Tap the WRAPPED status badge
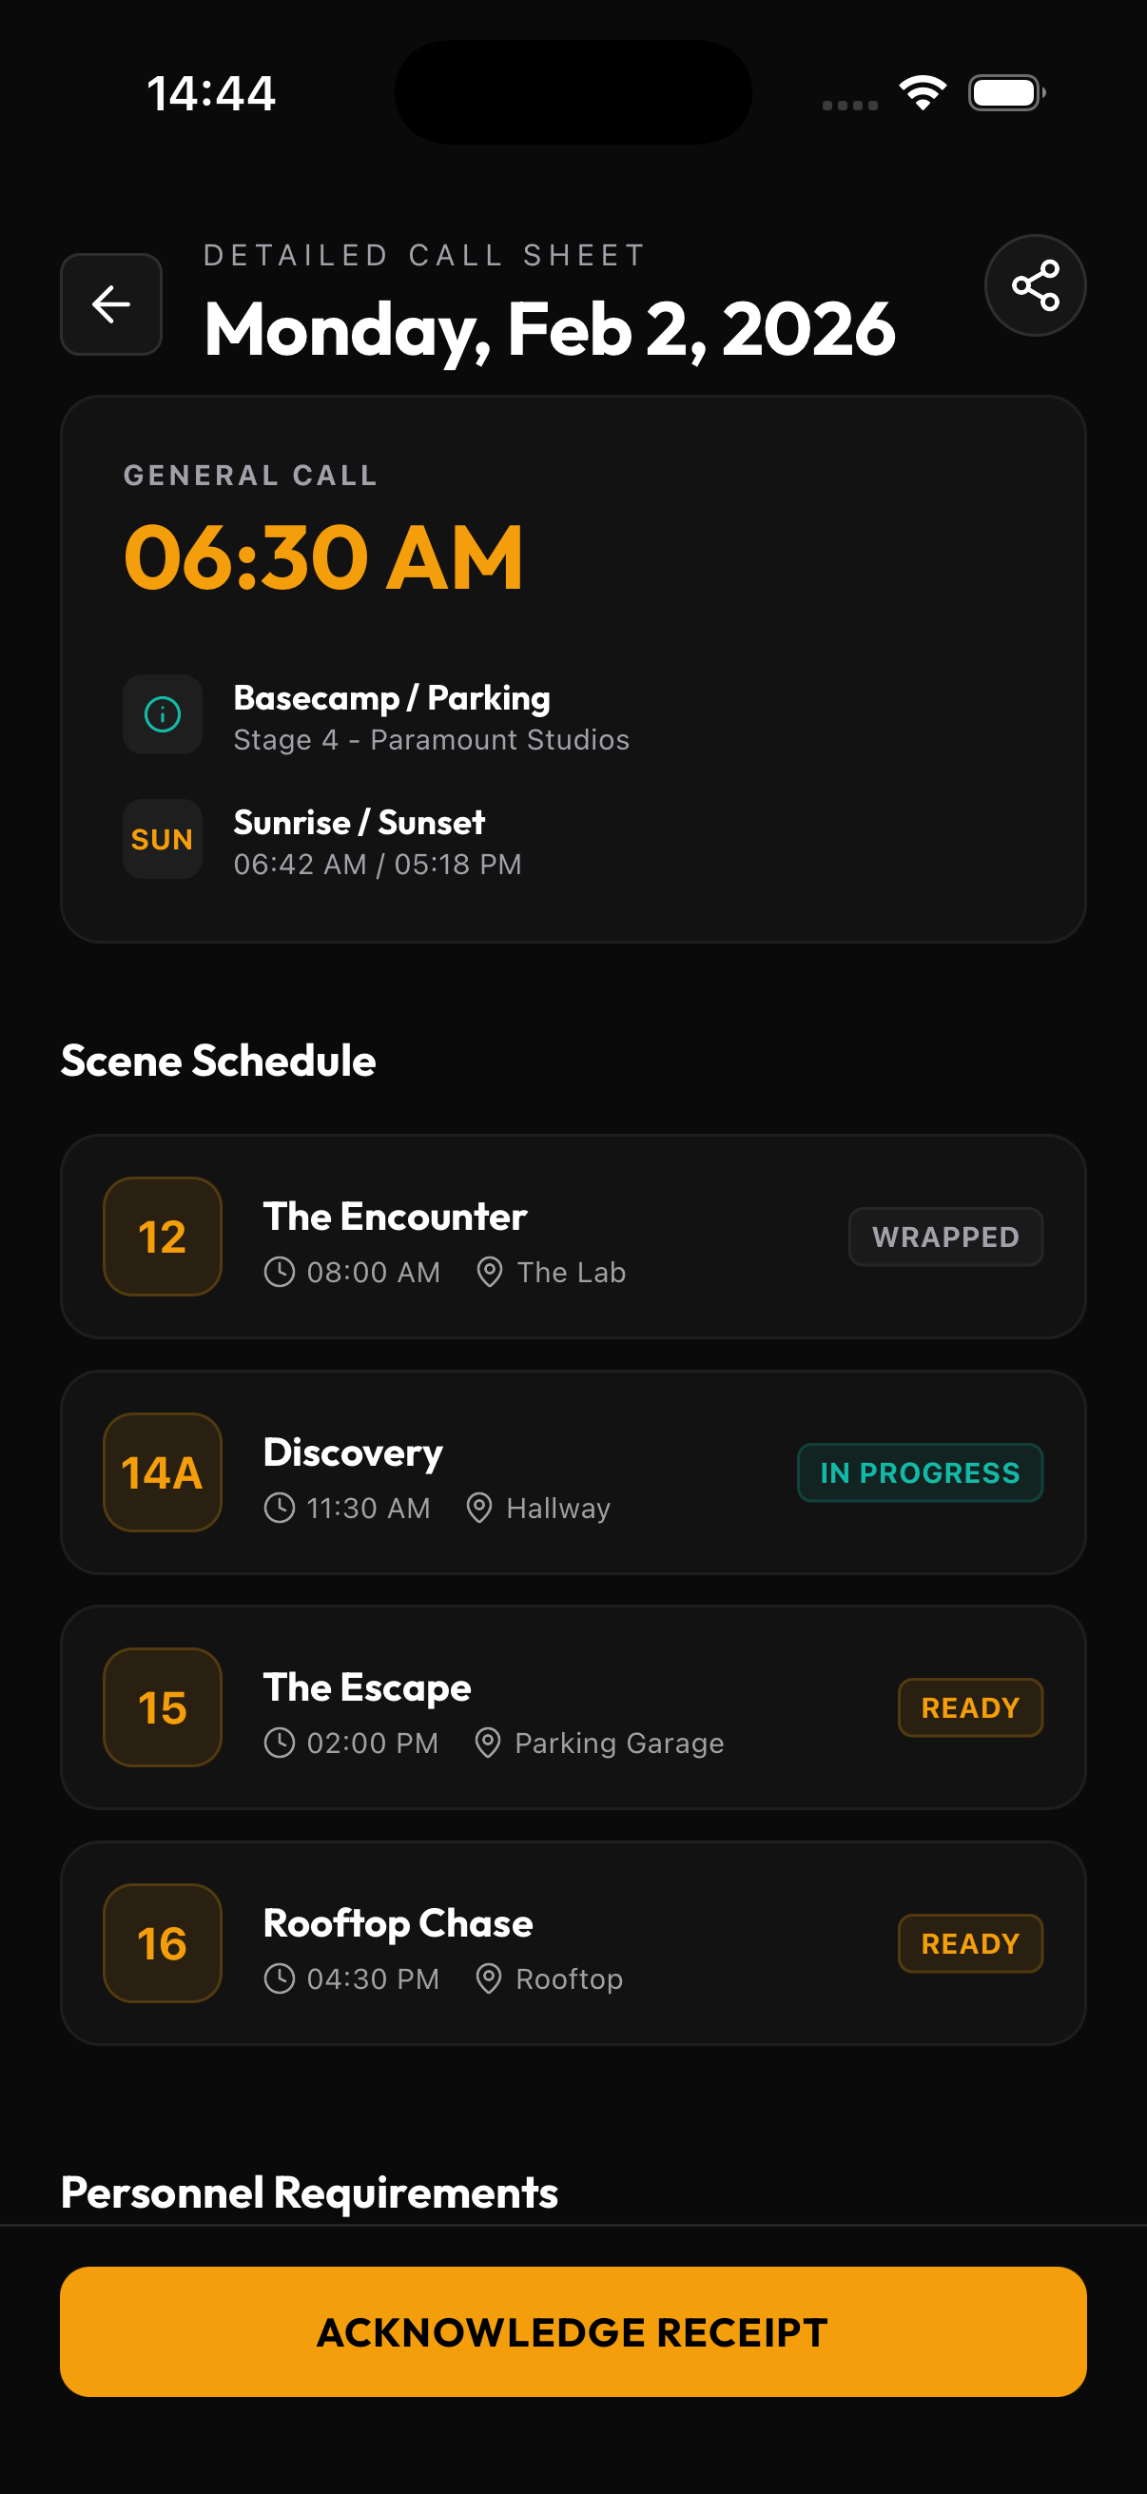The height and width of the screenshot is (2494, 1147). point(945,1237)
